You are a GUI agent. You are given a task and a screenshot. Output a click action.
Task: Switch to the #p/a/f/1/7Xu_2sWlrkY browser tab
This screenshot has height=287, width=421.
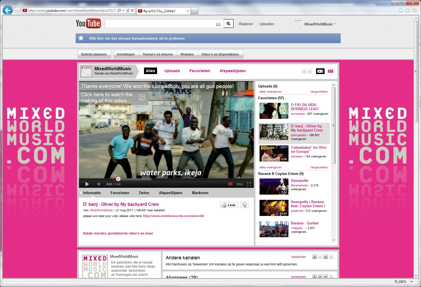coord(163,11)
